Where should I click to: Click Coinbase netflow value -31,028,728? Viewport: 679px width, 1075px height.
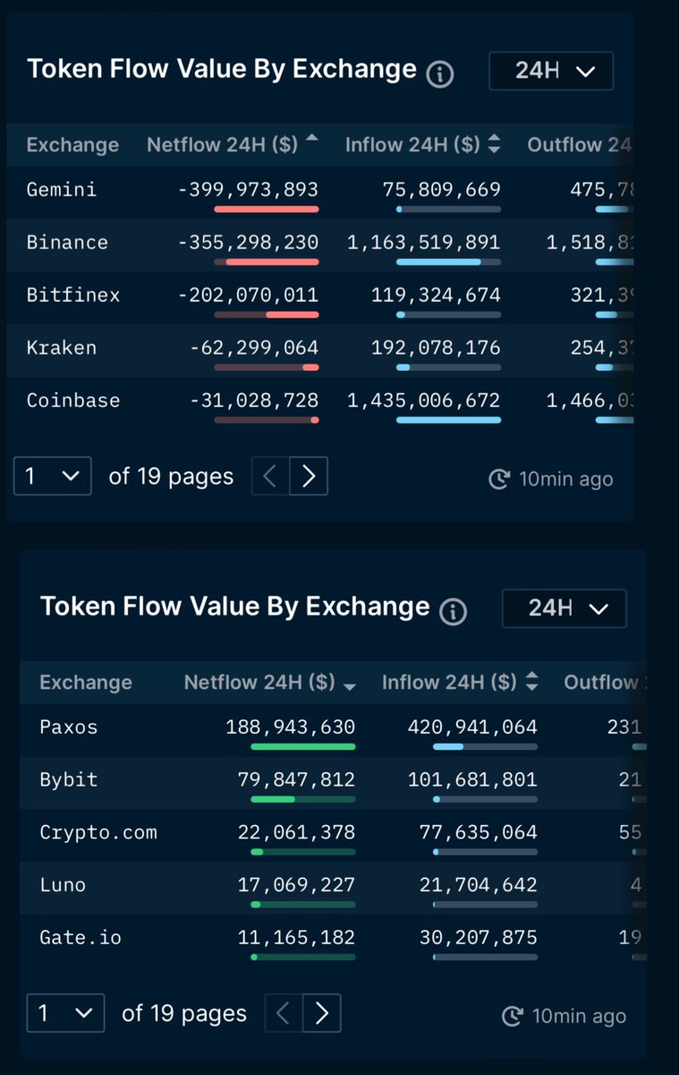pyautogui.click(x=254, y=400)
